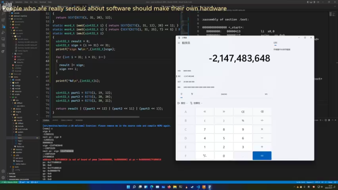Image resolution: width=338 pixels, height=190 pixels.
Task: Open the Search view in VS Code activity bar
Action: 3,14
